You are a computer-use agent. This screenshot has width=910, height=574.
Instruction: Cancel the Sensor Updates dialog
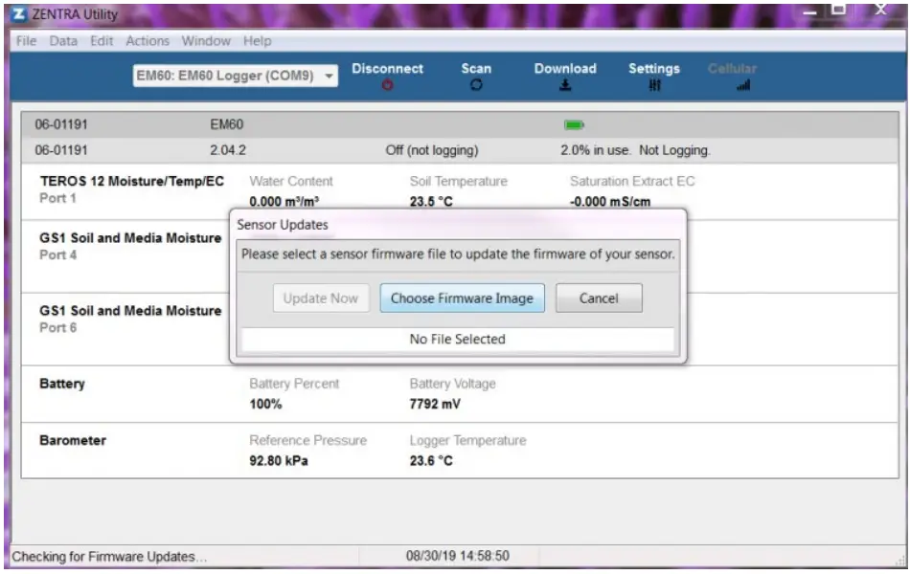pyautogui.click(x=599, y=298)
